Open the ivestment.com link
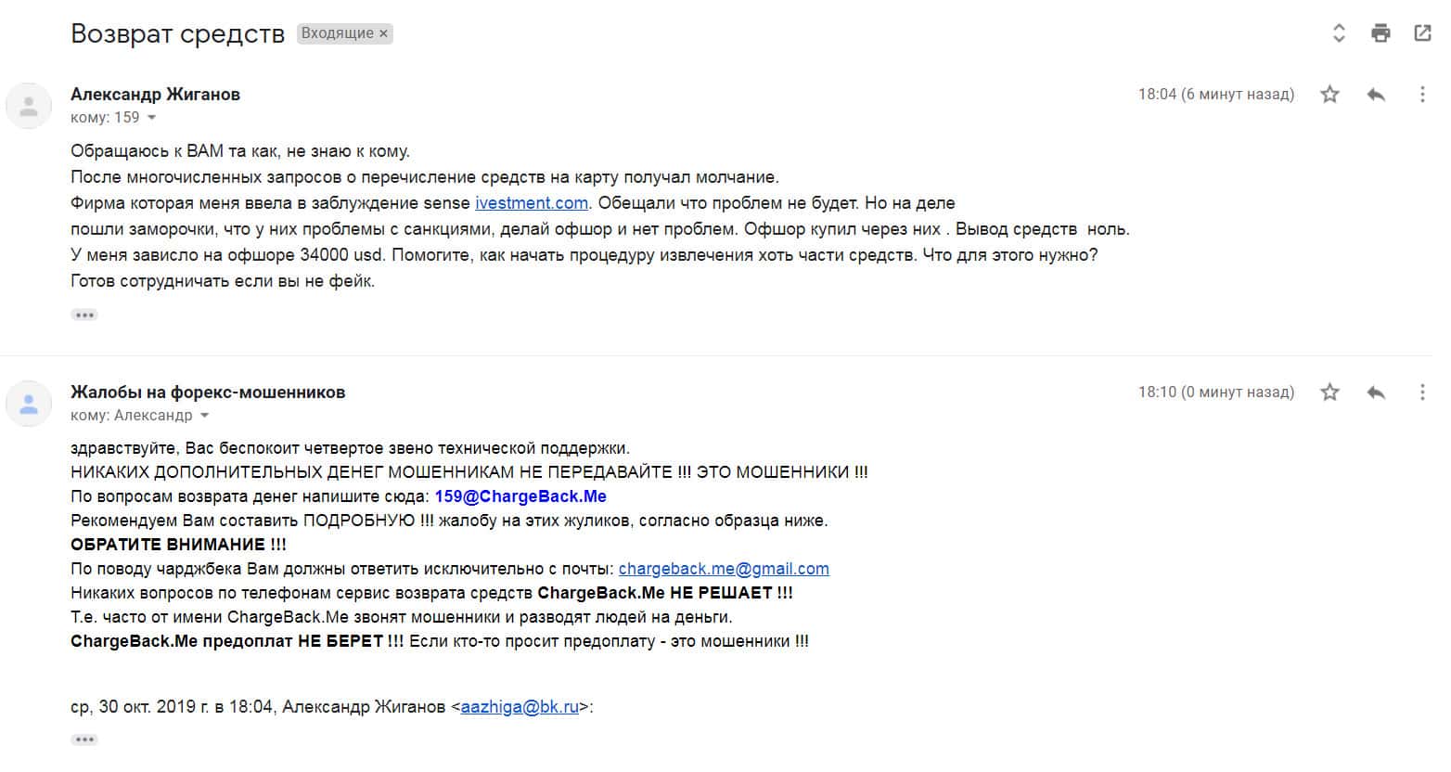 [532, 203]
